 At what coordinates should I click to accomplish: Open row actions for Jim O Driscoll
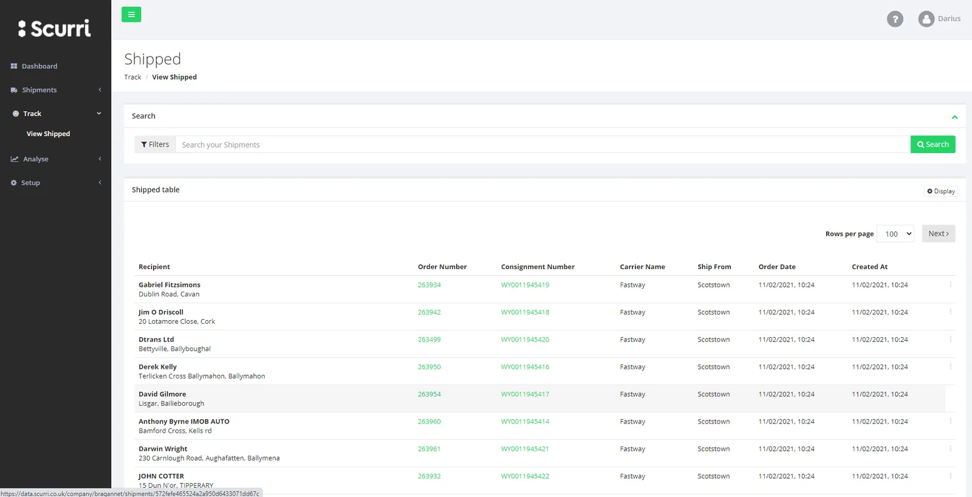(x=950, y=312)
